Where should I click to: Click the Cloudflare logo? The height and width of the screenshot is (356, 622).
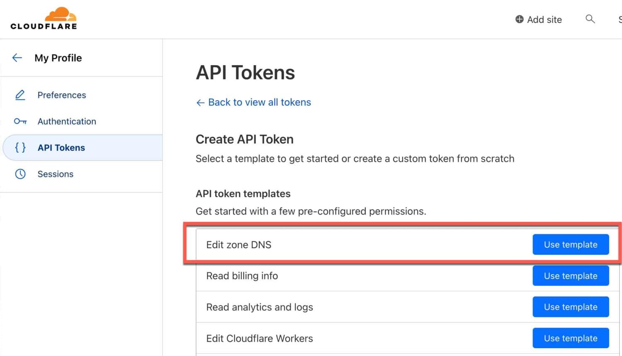tap(44, 19)
